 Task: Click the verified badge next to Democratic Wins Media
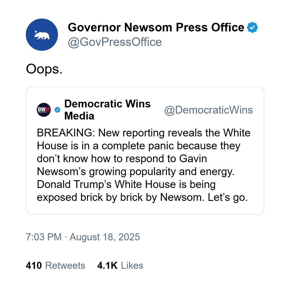(57, 110)
